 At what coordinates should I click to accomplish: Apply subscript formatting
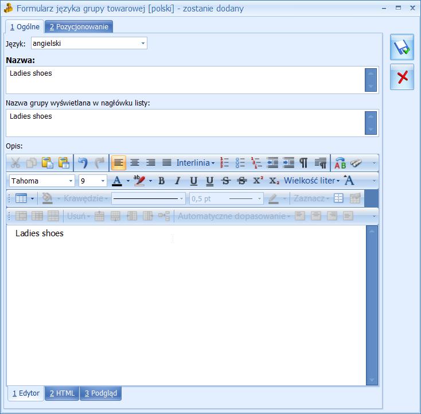pos(274,181)
